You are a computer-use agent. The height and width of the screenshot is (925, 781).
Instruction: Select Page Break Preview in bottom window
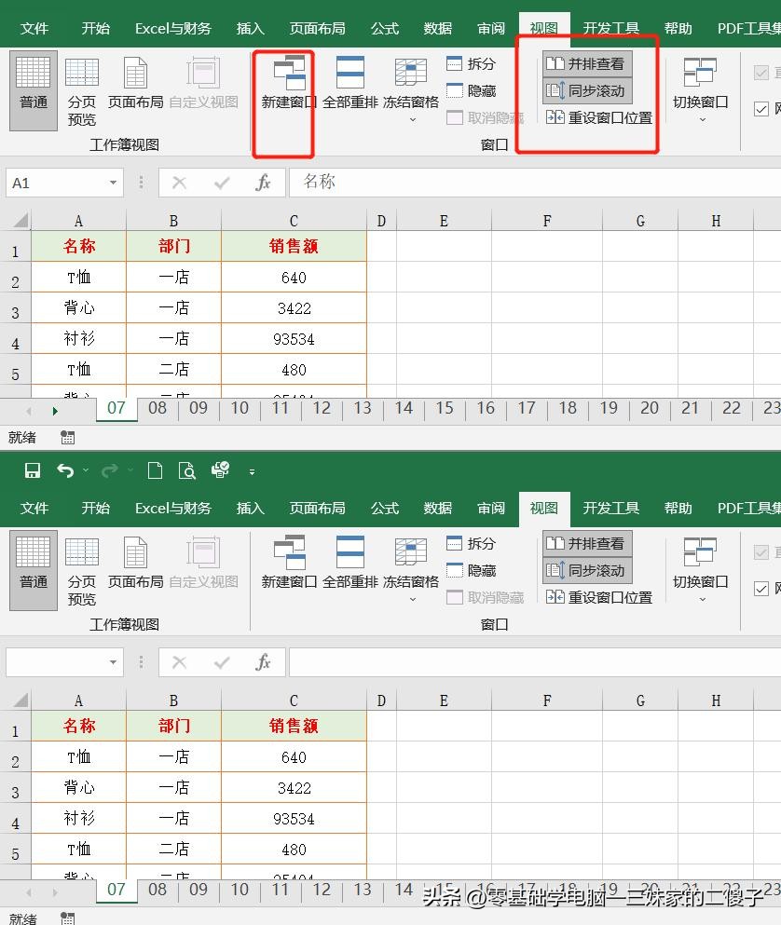81,571
